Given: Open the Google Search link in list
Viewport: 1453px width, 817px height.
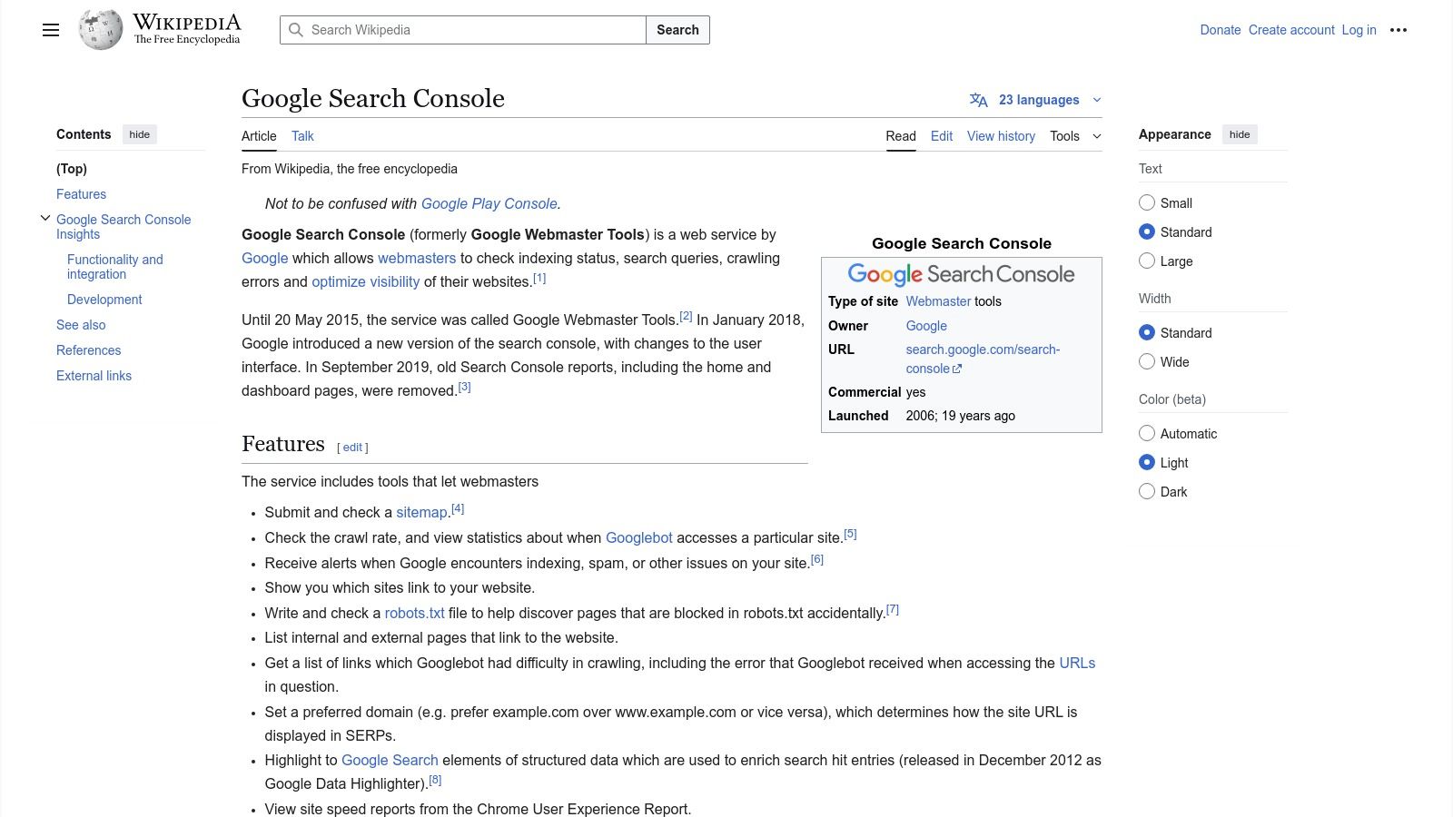Looking at the screenshot, I should 390,760.
